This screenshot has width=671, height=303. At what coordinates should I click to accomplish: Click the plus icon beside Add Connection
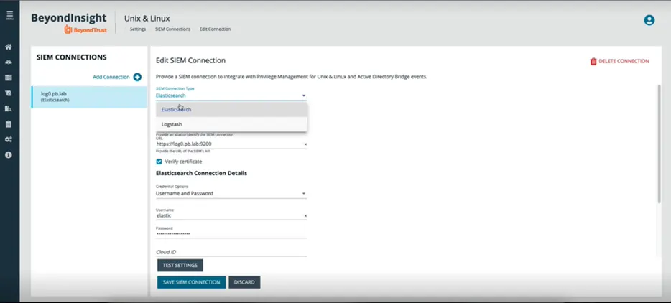(137, 77)
